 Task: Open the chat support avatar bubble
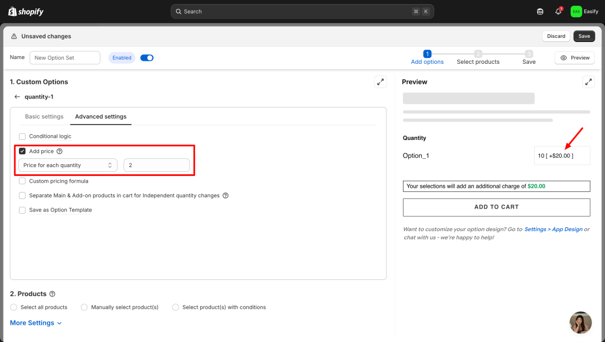point(580,323)
